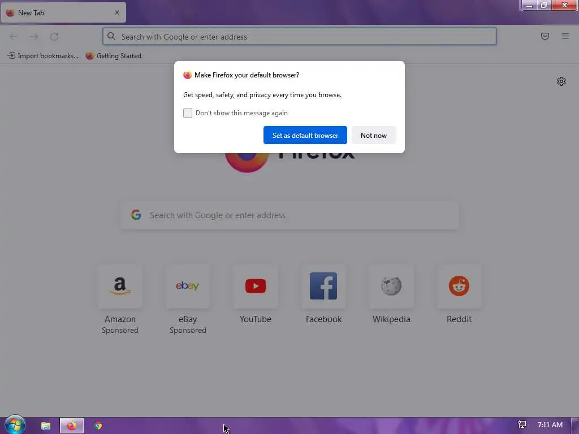579x434 pixels.
Task: Dismiss dialog with Not now button
Action: point(374,136)
